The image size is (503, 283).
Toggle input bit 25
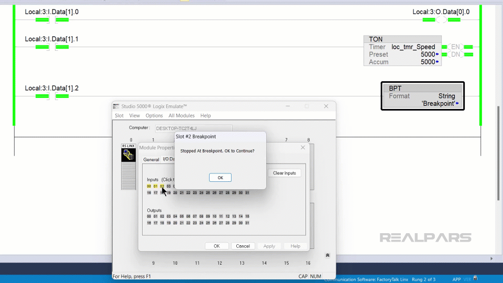[208, 193]
